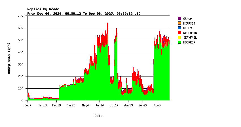Select the NXDOMAIN legend label
This screenshot has width=241, height=127.
coord(190,33)
